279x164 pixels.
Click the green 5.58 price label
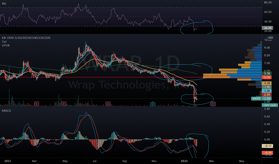click(x=267, y=73)
